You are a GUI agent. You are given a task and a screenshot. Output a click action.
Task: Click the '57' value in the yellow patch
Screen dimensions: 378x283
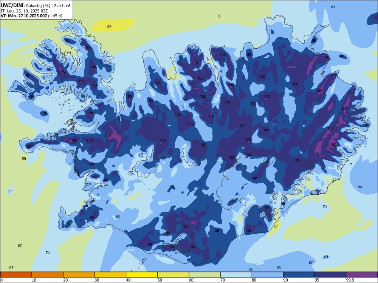click(276, 226)
